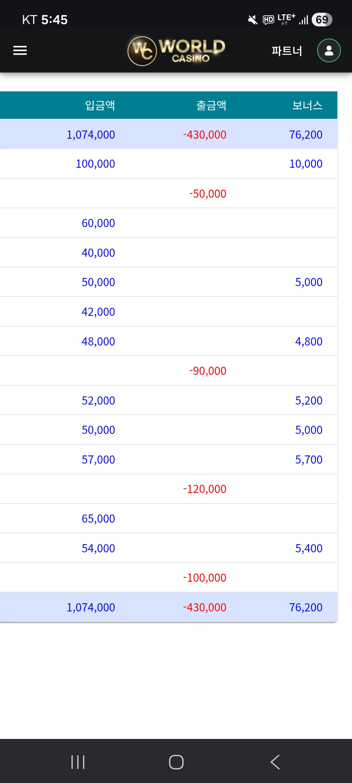Tap the -120,000 withdrawal amount
The height and width of the screenshot is (783, 352).
pos(204,489)
